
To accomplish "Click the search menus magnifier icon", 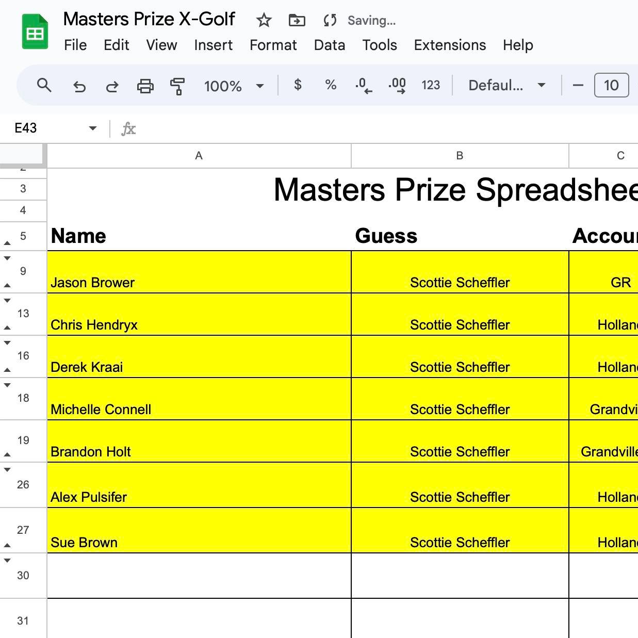I will coord(44,85).
